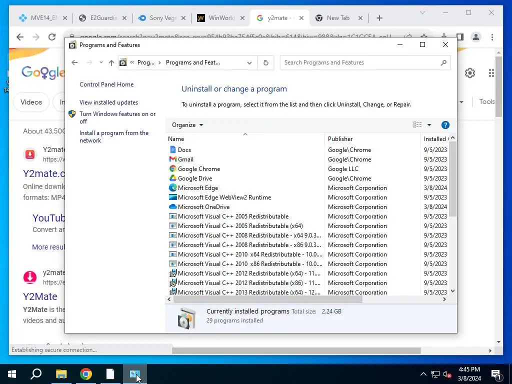Go back in Programs and Features window
Image resolution: width=512 pixels, height=384 pixels.
pos(74,62)
